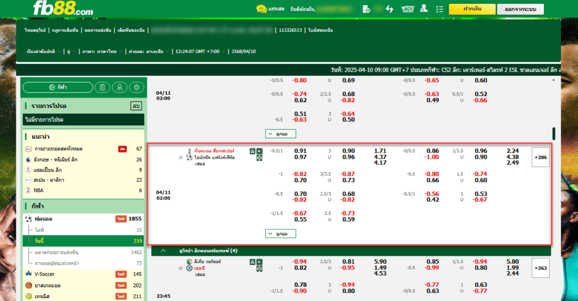Click the ALL icon beside การถ่ายทอดสดทั้งหมด

(x=28, y=149)
